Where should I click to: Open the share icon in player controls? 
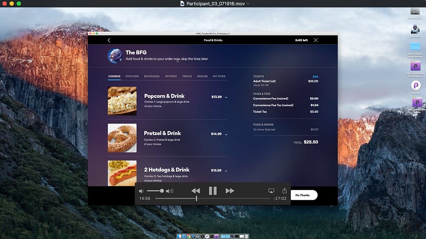tap(284, 191)
